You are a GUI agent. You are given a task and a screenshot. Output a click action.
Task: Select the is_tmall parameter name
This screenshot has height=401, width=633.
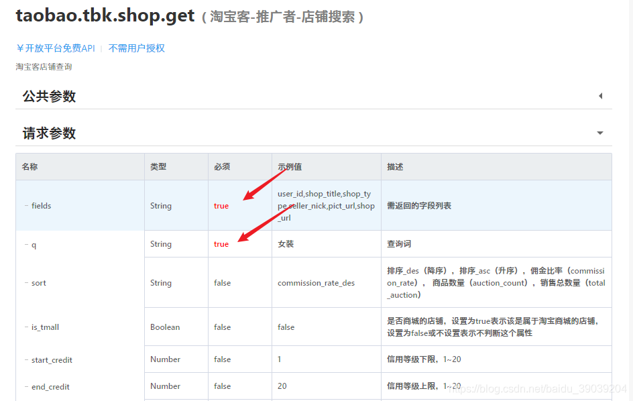45,327
